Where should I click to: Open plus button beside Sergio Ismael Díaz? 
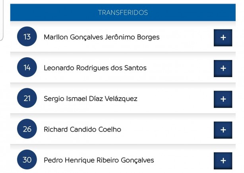223,99
